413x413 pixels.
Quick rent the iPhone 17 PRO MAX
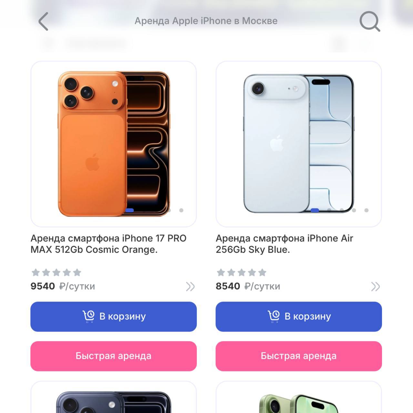[114, 356]
